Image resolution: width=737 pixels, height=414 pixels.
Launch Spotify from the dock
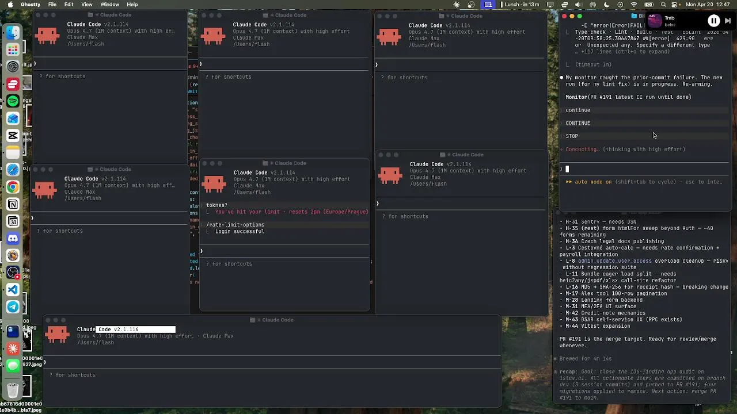(x=13, y=101)
